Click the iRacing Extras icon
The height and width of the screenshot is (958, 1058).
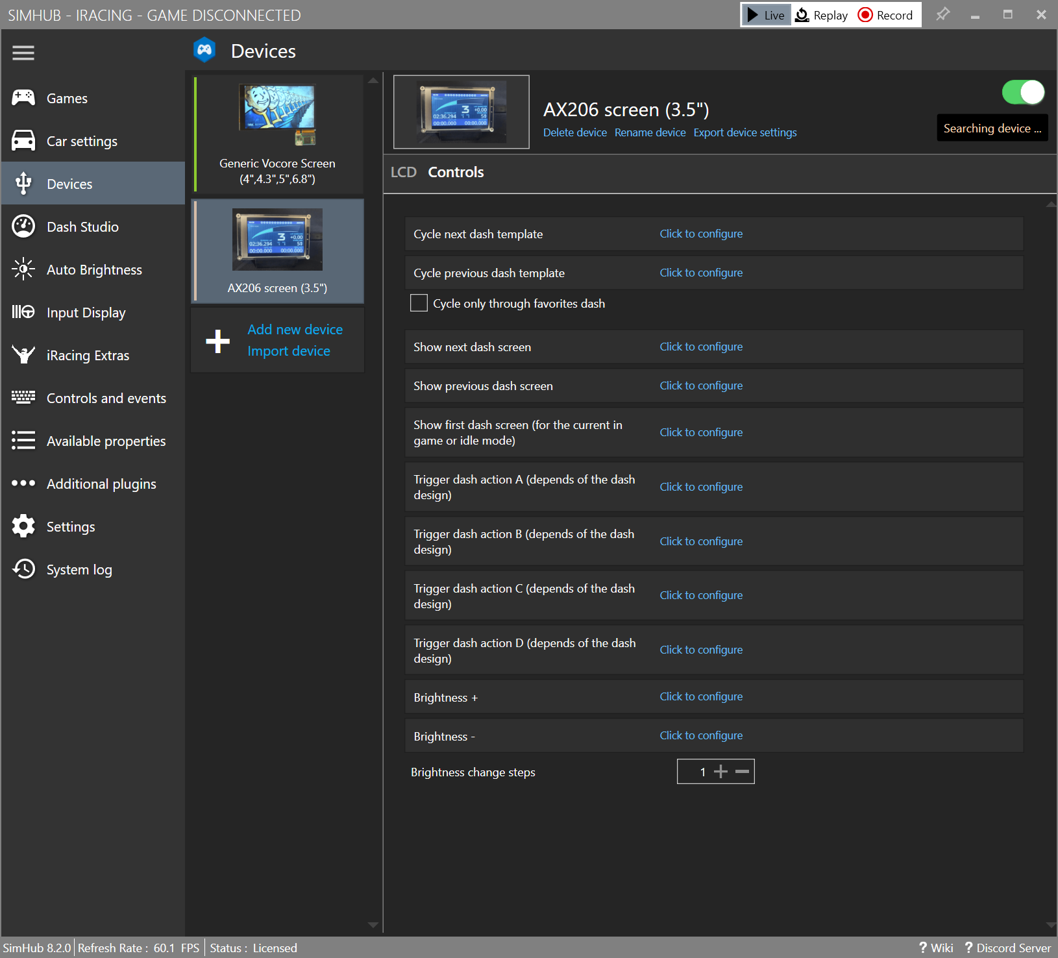(x=23, y=355)
